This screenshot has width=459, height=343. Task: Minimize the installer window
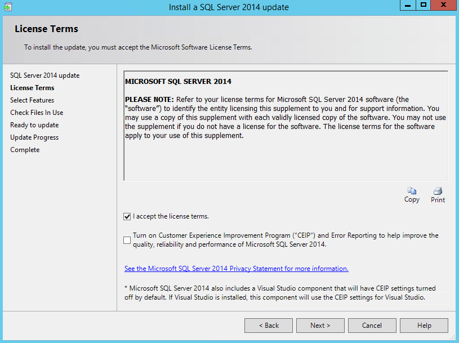[x=408, y=6]
